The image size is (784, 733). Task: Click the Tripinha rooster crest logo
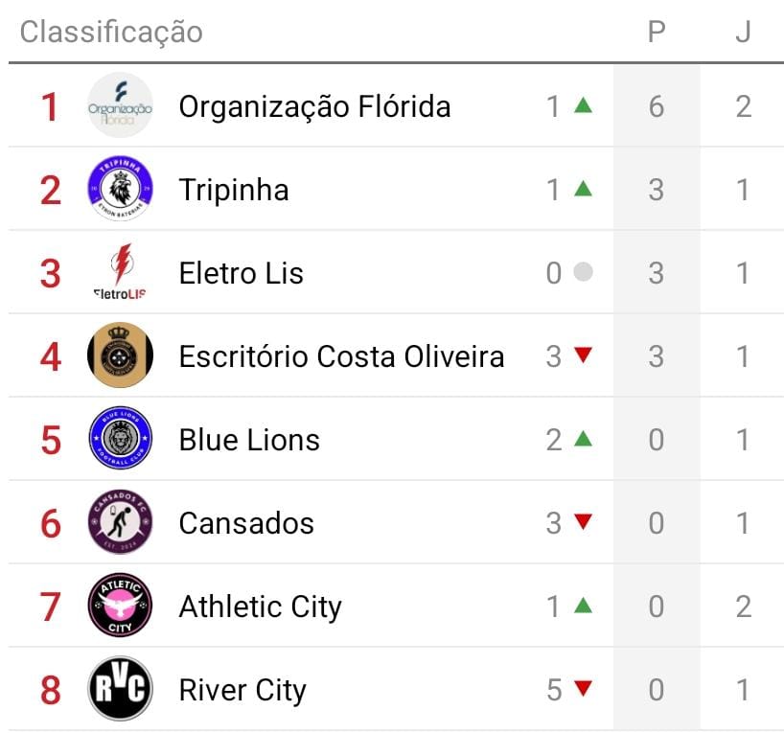(120, 189)
